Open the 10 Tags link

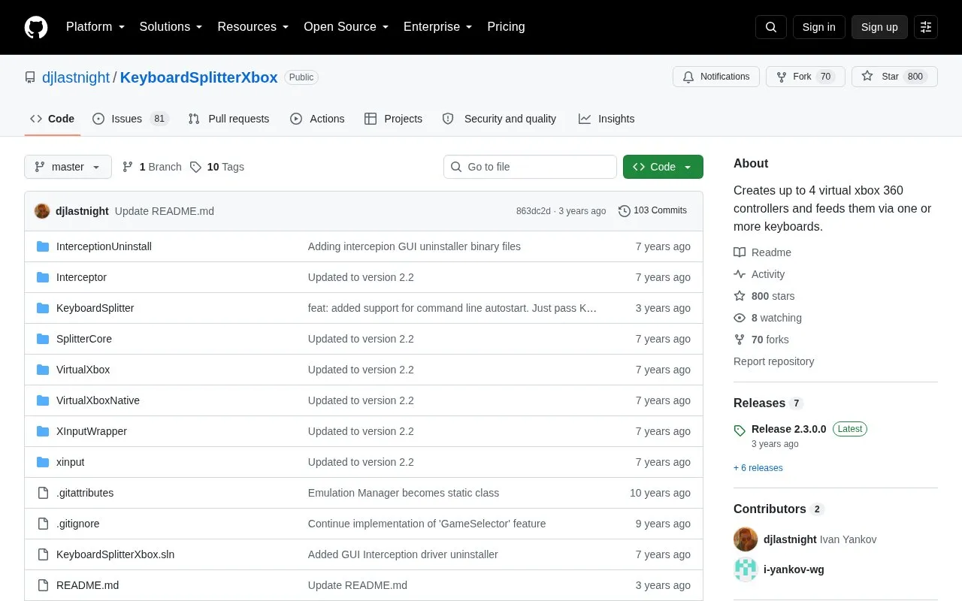tap(217, 167)
